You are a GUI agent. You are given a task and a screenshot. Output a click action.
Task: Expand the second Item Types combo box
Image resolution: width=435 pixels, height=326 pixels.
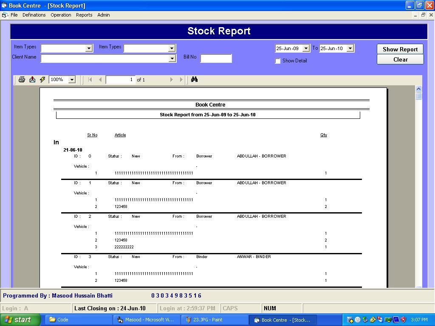(172, 48)
